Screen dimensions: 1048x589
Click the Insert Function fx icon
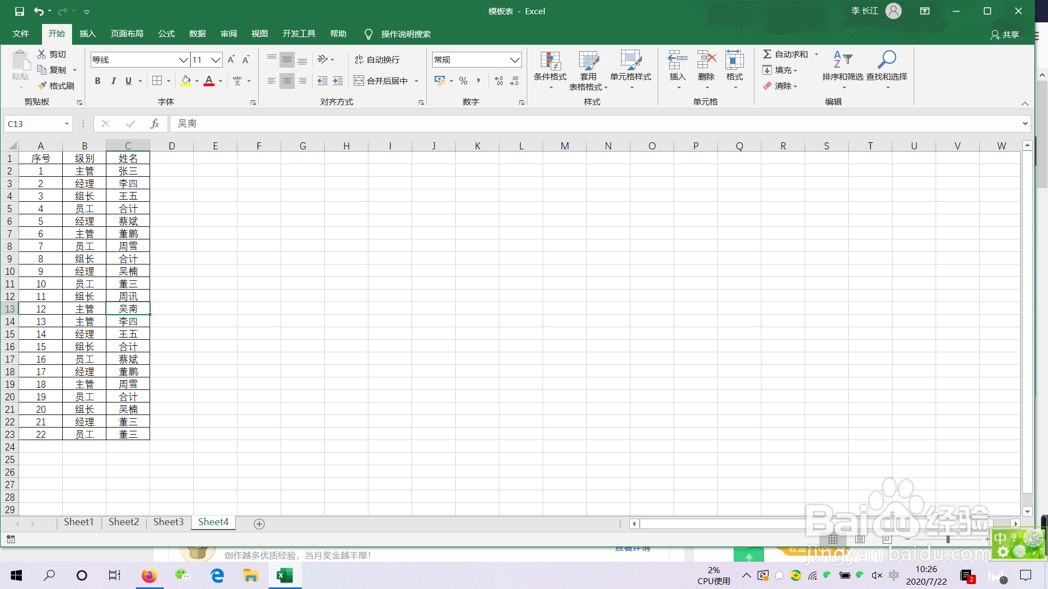pyautogui.click(x=154, y=124)
